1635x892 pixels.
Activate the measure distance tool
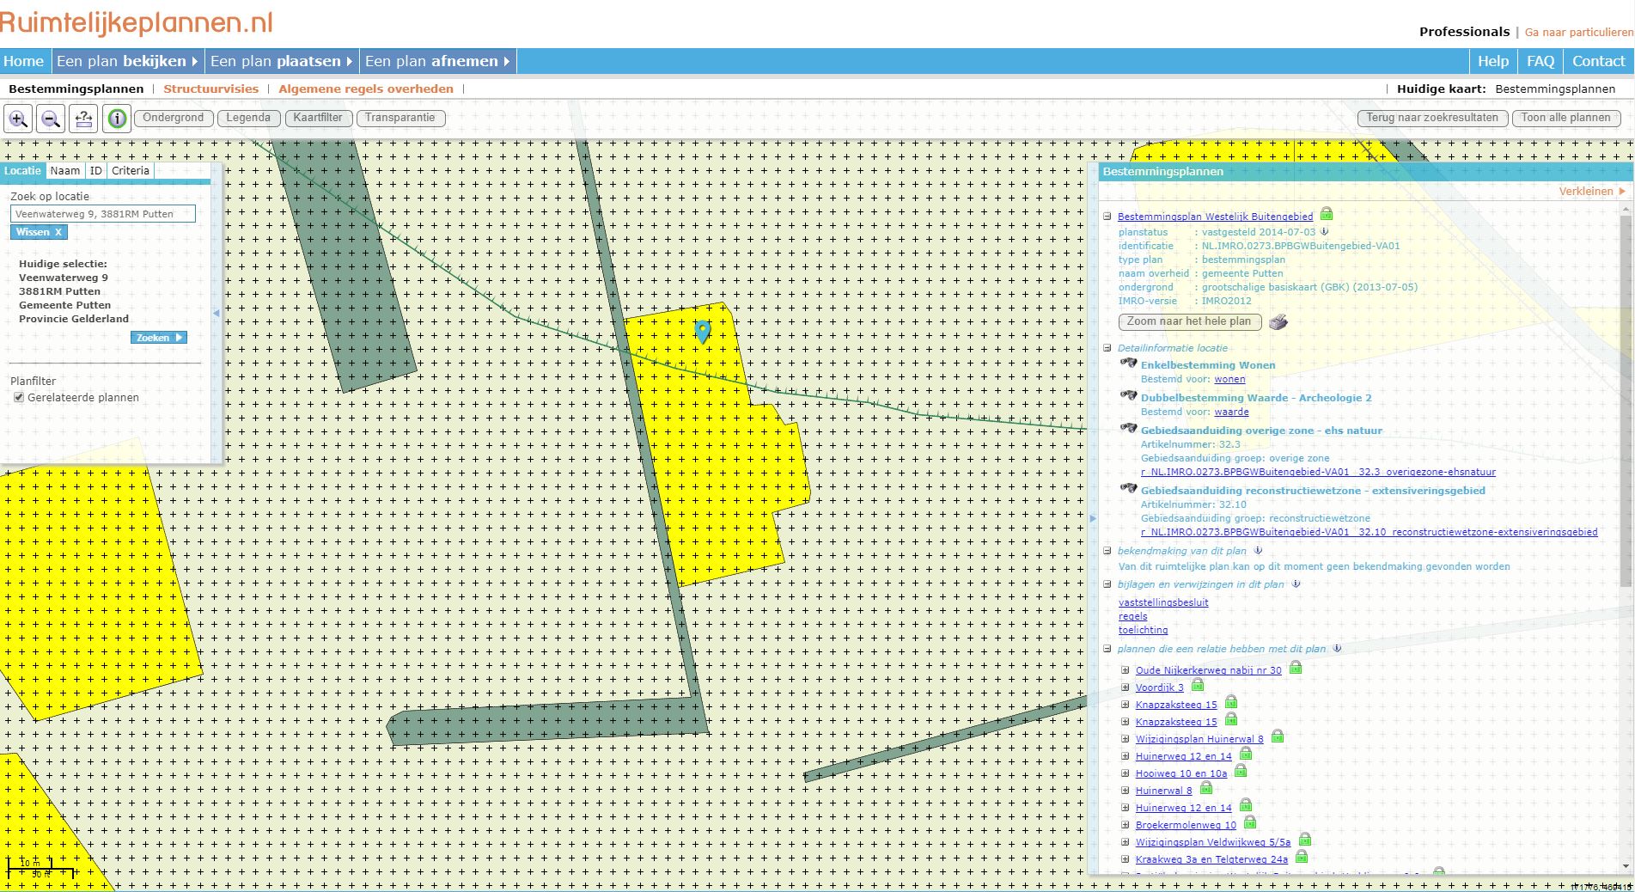(83, 118)
